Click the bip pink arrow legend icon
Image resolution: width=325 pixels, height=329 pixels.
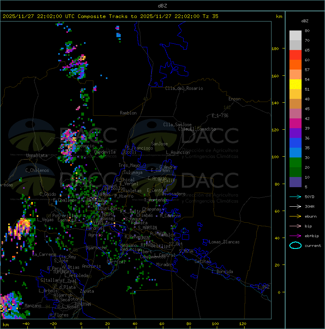(x=295, y=226)
